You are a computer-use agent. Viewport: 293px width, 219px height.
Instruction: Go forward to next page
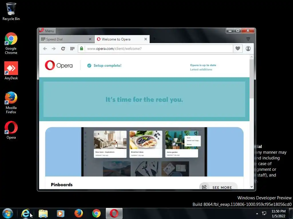(x=54, y=48)
